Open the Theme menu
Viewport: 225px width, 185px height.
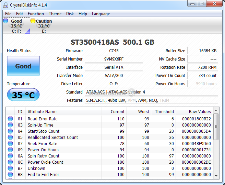tap(55, 14)
